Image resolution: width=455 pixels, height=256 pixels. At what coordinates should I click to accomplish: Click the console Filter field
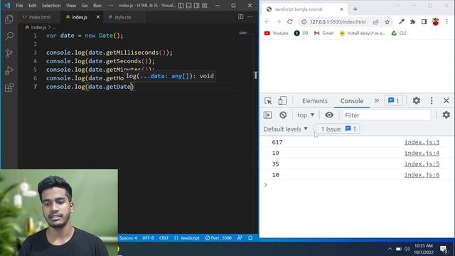pyautogui.click(x=387, y=115)
